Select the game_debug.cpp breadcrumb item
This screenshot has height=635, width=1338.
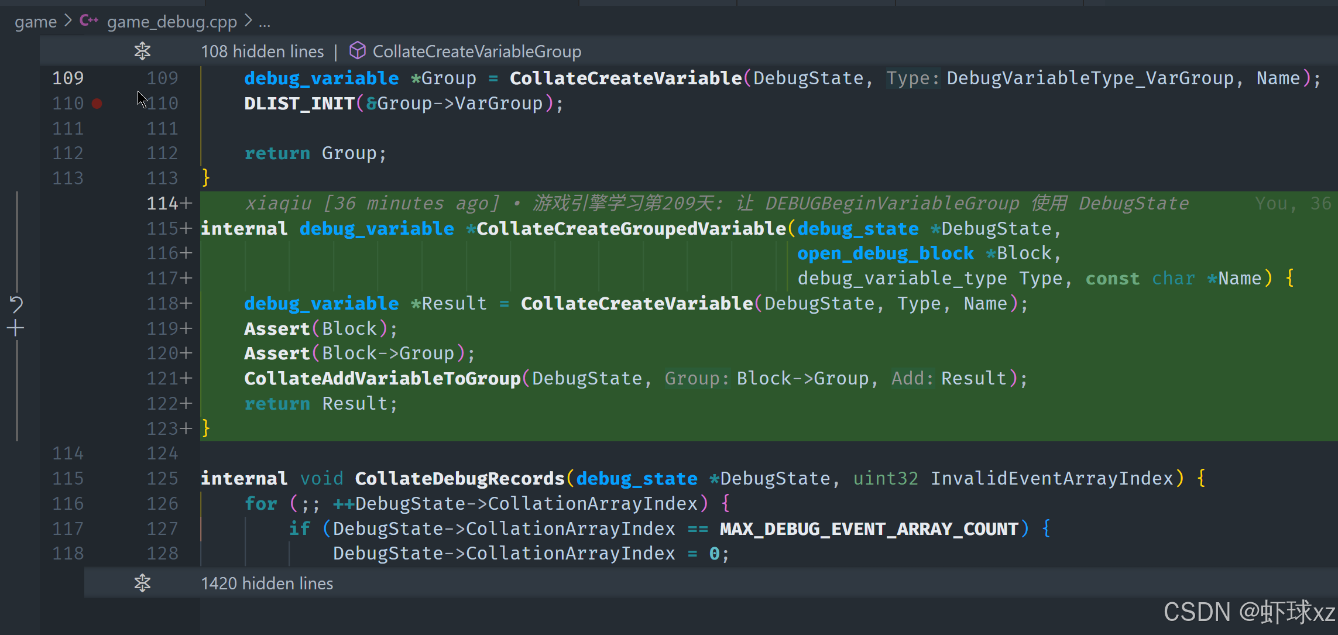click(x=171, y=22)
